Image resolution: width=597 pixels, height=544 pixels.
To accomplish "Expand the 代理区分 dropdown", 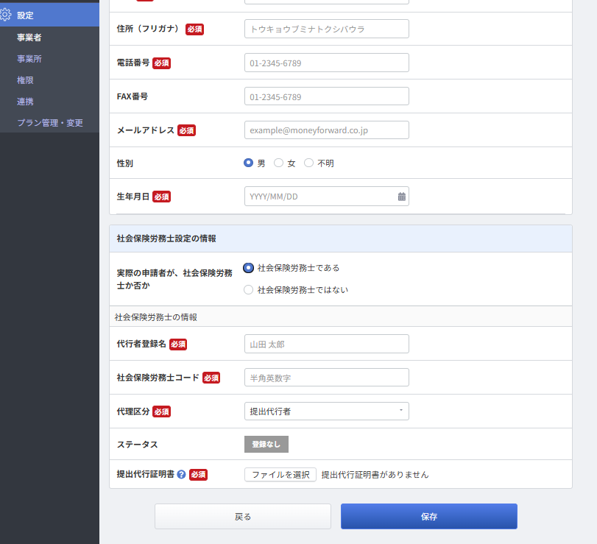I will (326, 411).
